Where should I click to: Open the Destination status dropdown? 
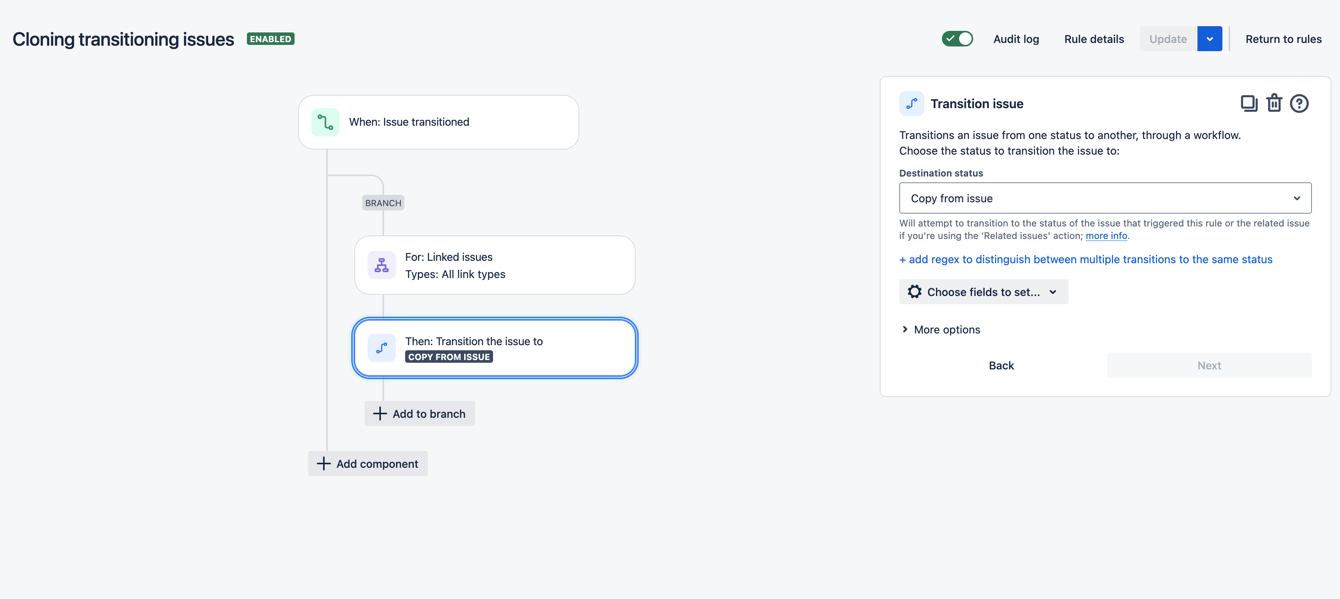click(x=1105, y=198)
